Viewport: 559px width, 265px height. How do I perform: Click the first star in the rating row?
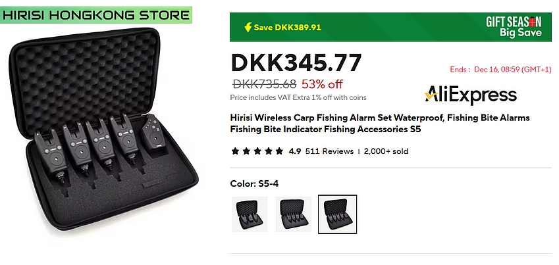coord(235,151)
